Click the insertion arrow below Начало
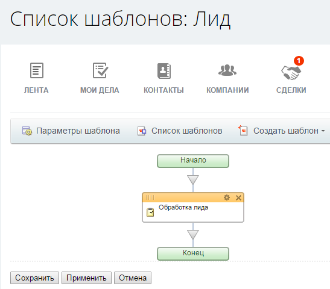 click(x=193, y=180)
